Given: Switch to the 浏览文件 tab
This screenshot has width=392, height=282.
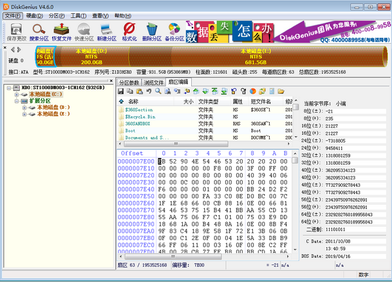Looking at the screenshot, I should [153, 82].
